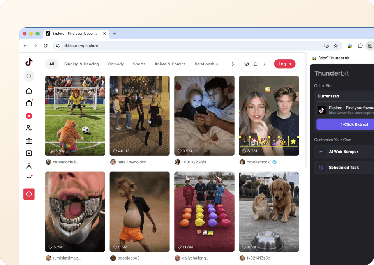Image resolution: width=374 pixels, height=265 pixels.
Task: Open the cat goalkeeper video thumbnail
Action: click(x=75, y=116)
